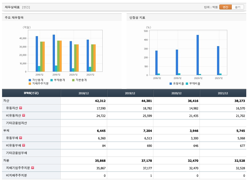Click the 주요 재무항목 chart heading

pyautogui.click(x=14, y=17)
